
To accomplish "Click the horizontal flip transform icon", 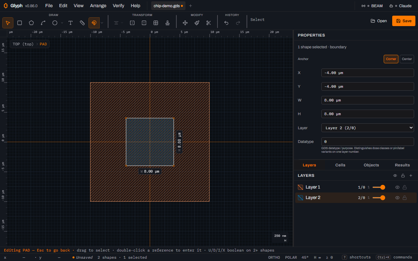I will pyautogui.click(x=132, y=23).
